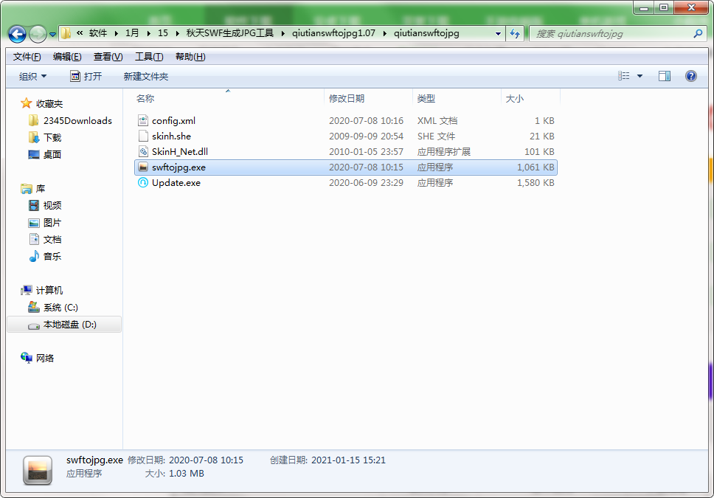Viewport: 714px width, 498px height.
Task: Click the 打开 toolbar button
Action: (86, 76)
